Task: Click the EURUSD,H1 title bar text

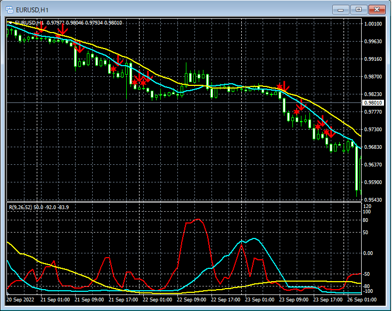Action: pyautogui.click(x=33, y=10)
